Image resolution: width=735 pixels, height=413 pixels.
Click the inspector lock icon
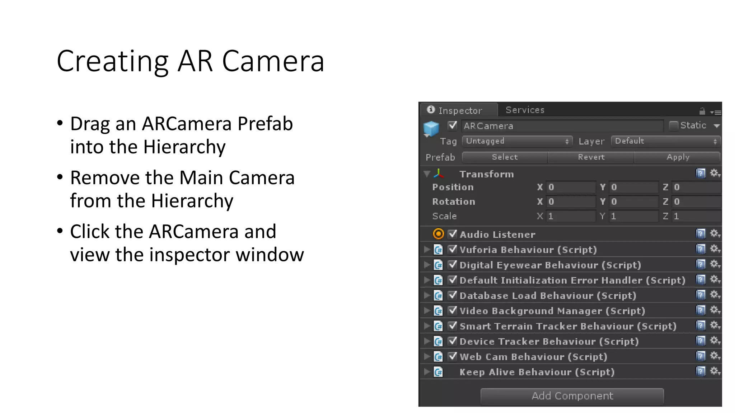click(702, 111)
